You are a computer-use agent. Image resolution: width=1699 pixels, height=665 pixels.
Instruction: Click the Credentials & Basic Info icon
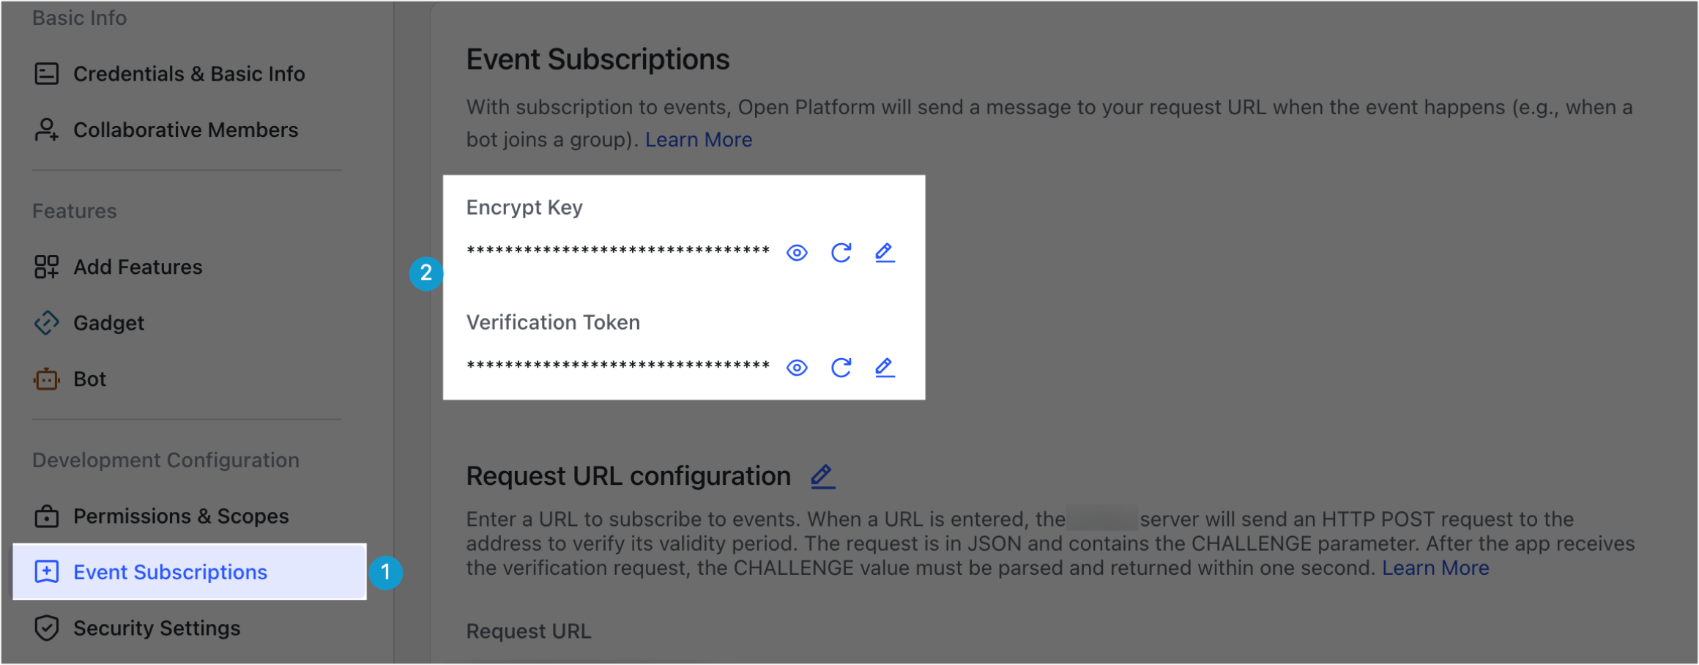tap(46, 74)
